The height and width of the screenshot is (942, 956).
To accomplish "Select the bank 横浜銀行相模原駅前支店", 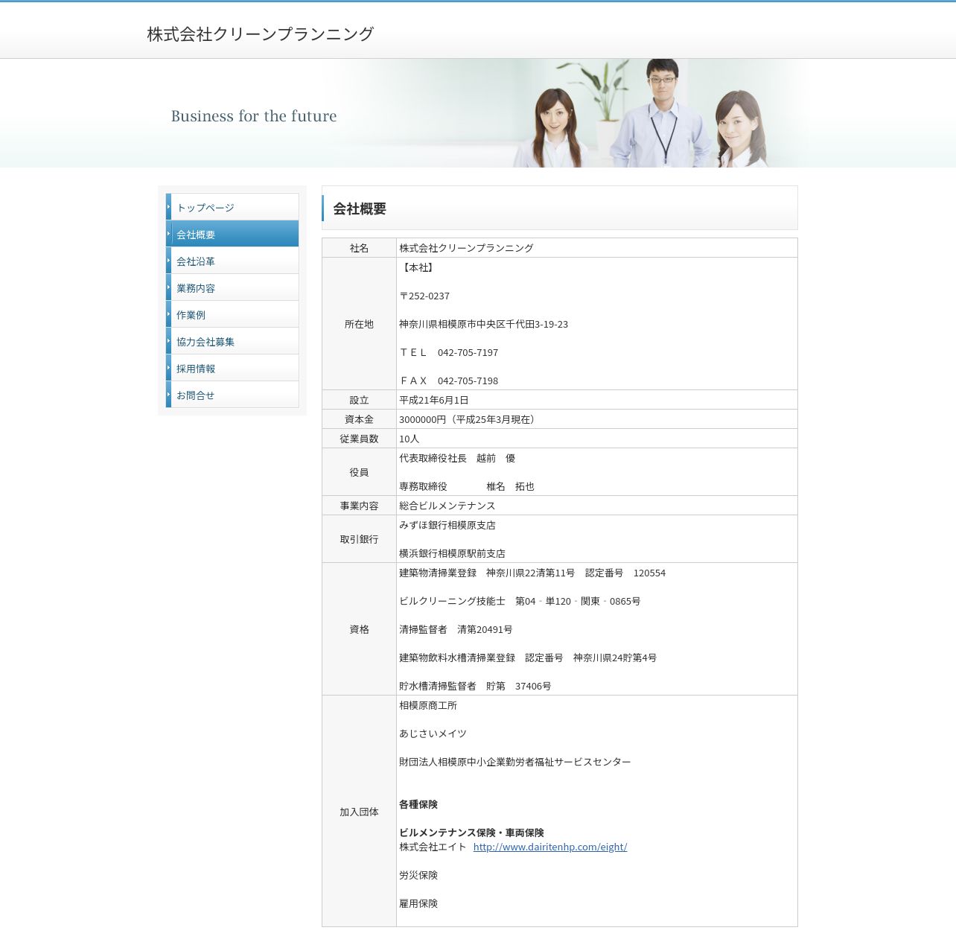I will [453, 553].
